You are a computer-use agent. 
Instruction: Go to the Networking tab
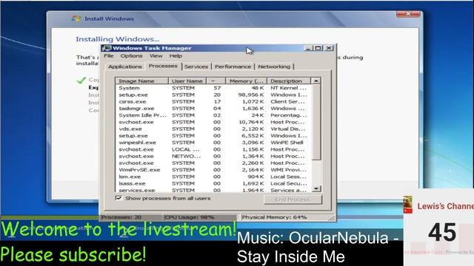274,66
